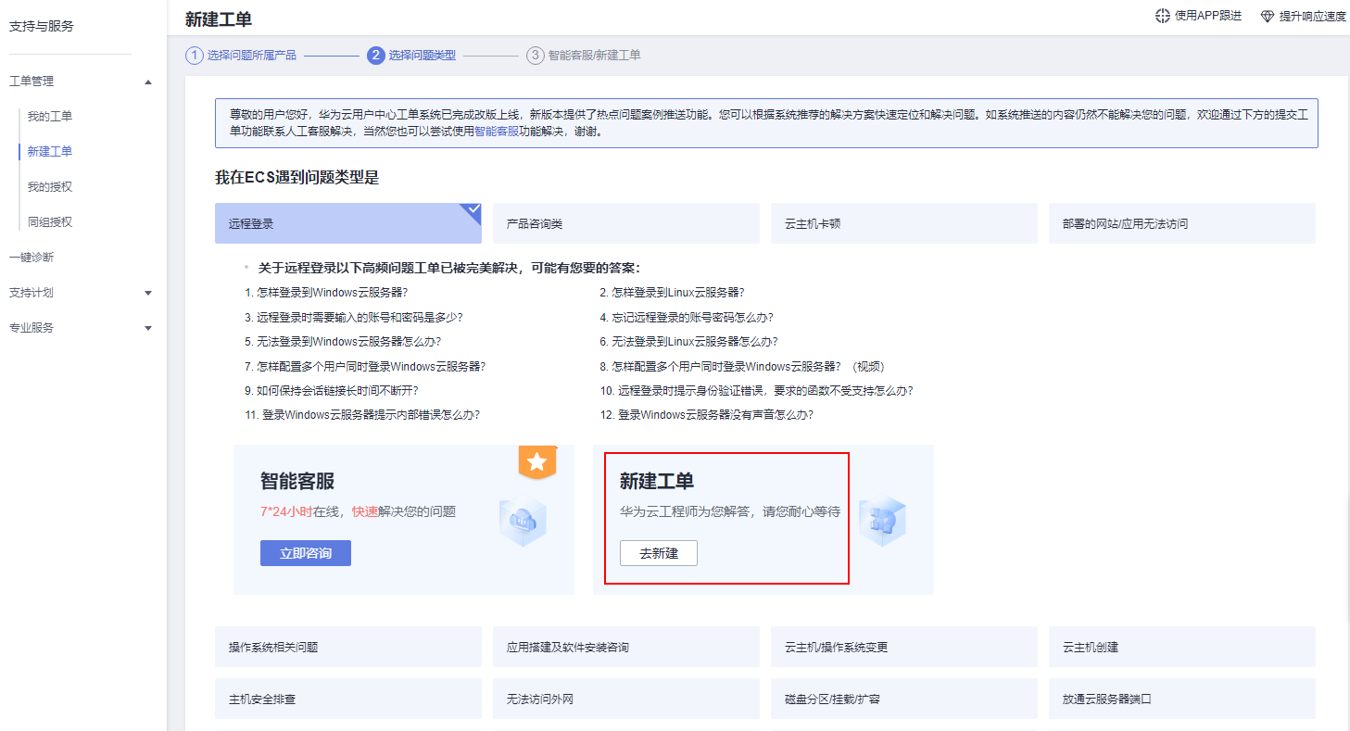This screenshot has width=1350, height=731.
Task: Select the 云主机卡顿 problem type
Action: (904, 223)
